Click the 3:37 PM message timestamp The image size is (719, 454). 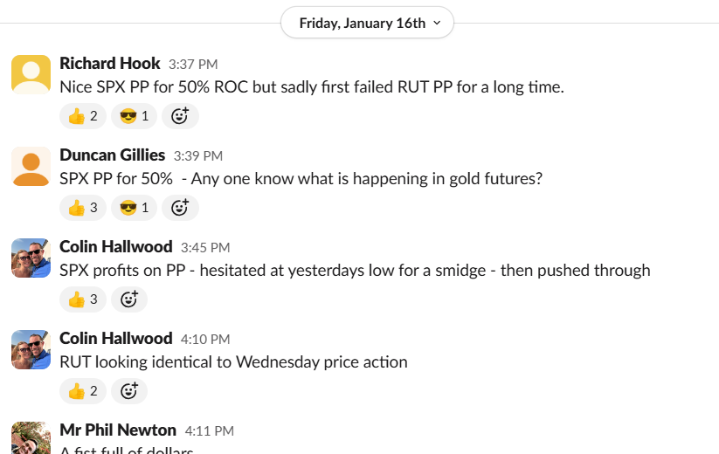193,65
